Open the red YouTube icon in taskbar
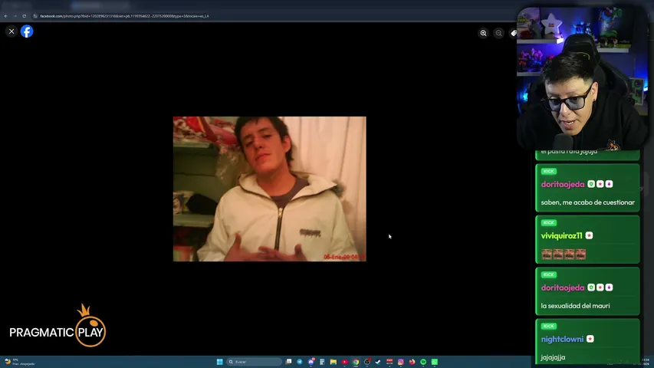Screen dimensions: 654x368 (x=344, y=362)
